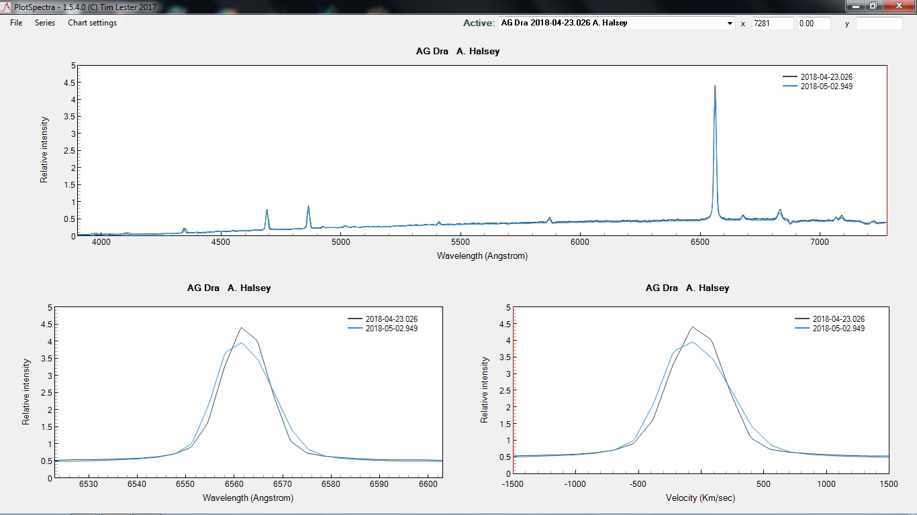Click 2018-05-02.949 legend entry in velocity chart

click(x=838, y=329)
